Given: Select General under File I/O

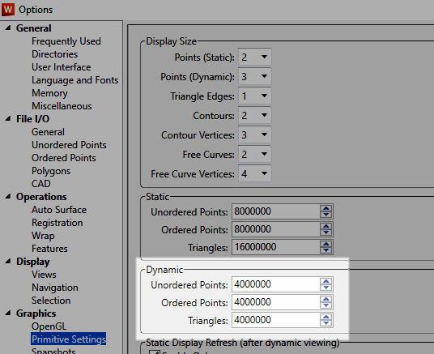Looking at the screenshot, I should point(48,132).
